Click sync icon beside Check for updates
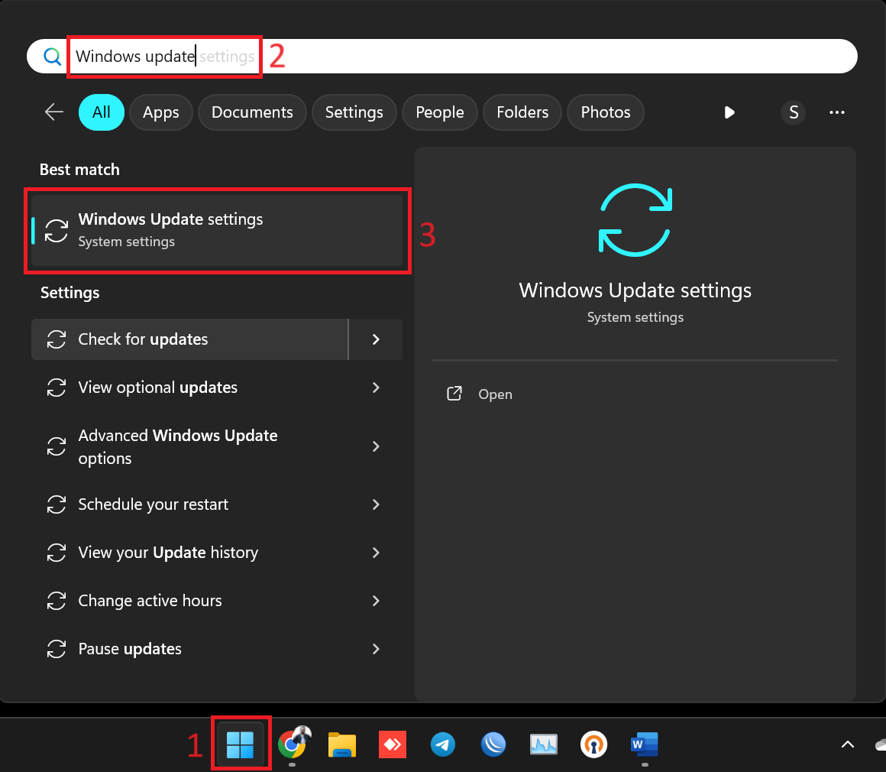The image size is (886, 772). tap(57, 339)
